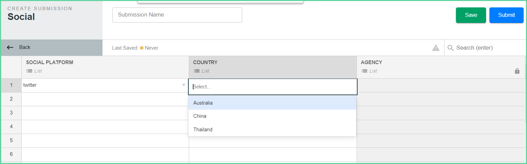Click the list icon under Country

click(197, 71)
